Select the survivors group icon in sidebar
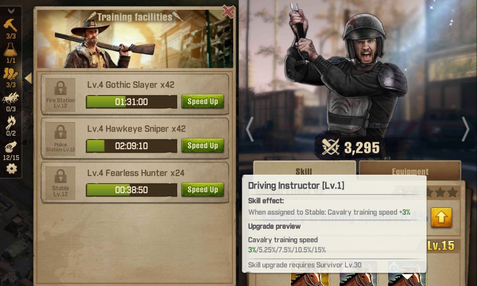Screen dimensions: 477x286 point(10,74)
